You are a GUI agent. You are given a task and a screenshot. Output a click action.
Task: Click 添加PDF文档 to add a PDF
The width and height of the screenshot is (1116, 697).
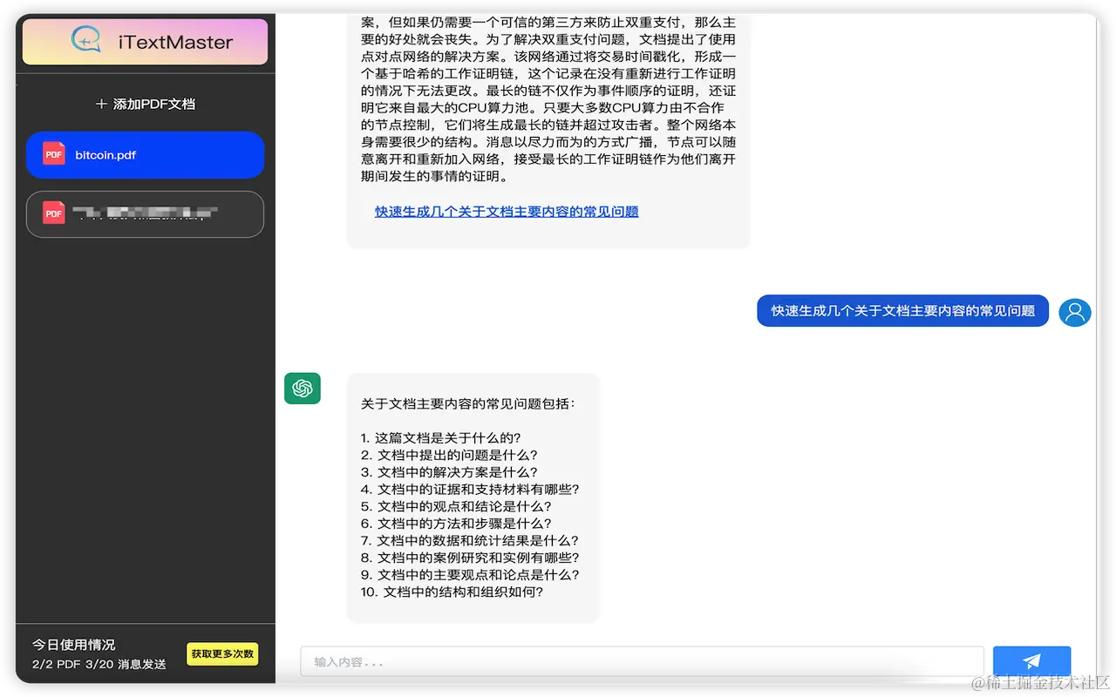tap(145, 104)
